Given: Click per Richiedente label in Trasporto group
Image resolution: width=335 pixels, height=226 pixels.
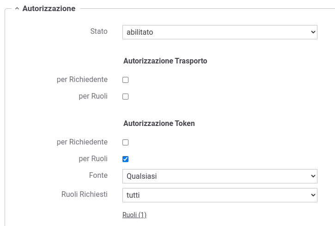Looking at the screenshot, I should coord(82,80).
